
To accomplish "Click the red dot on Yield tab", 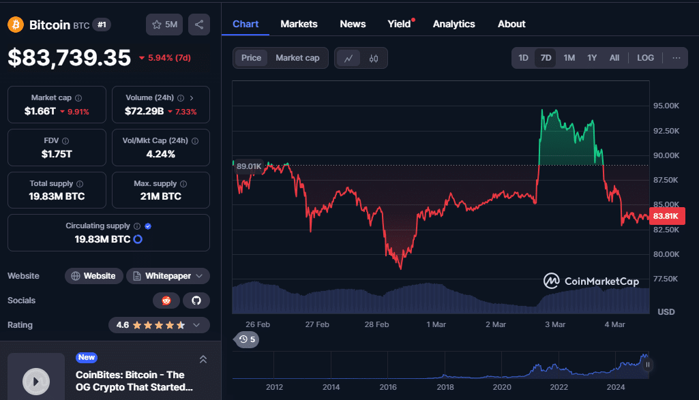I will [x=413, y=20].
